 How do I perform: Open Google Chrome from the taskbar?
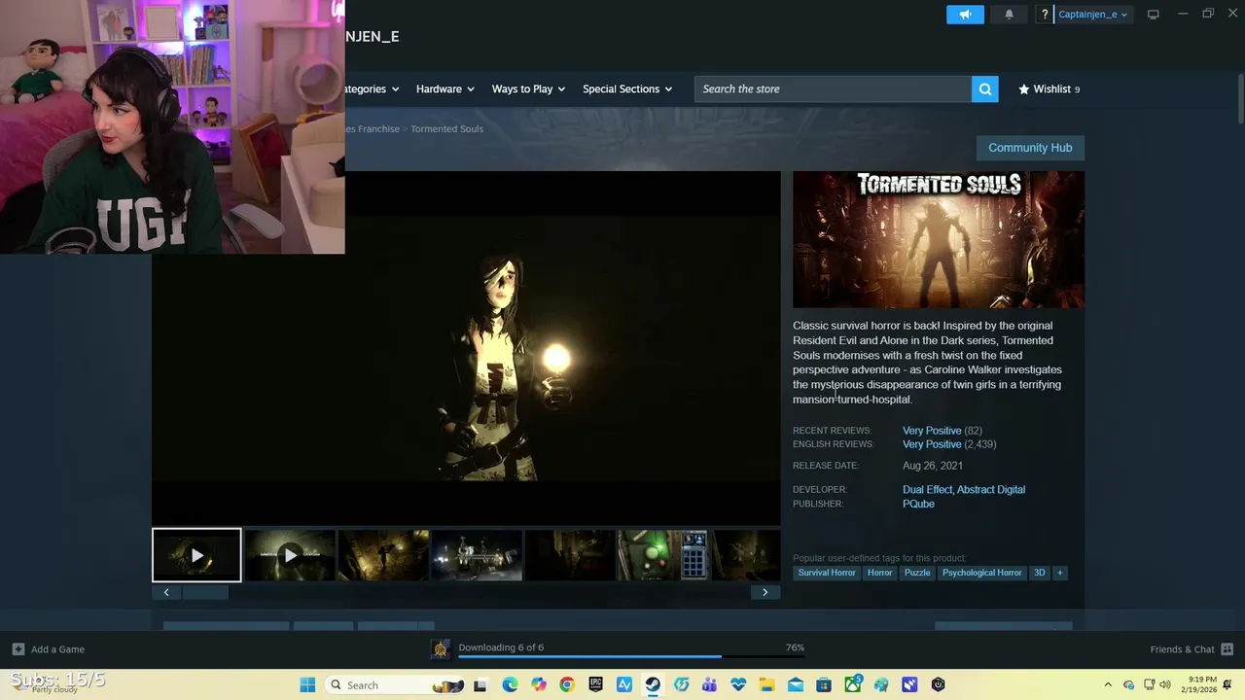coord(567,684)
